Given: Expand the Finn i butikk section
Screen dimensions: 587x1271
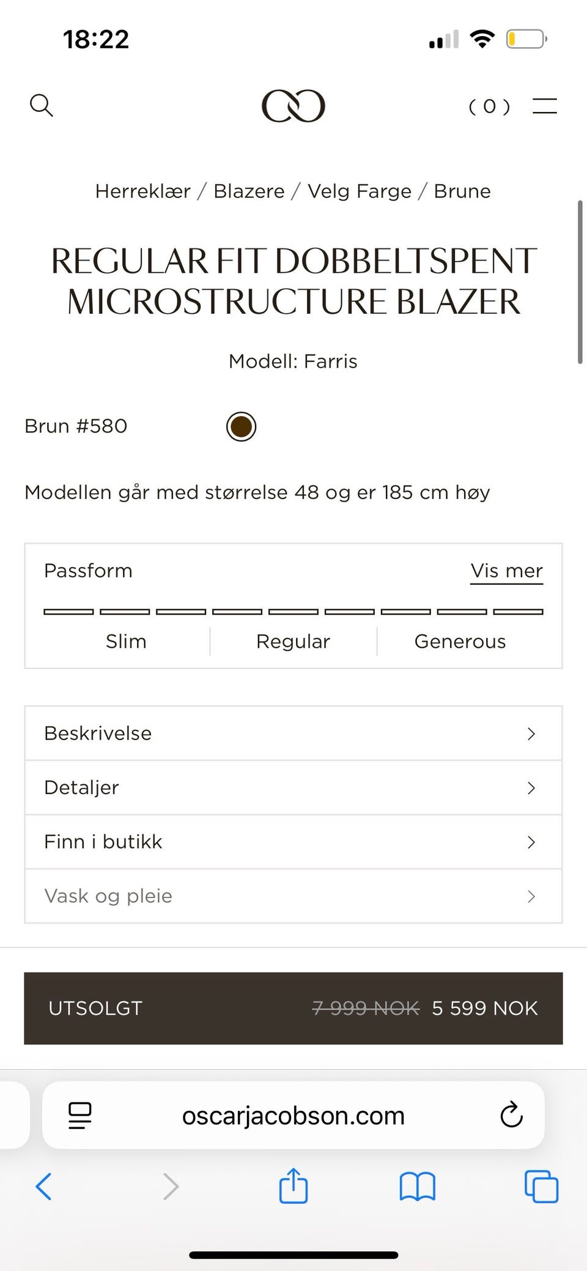Looking at the screenshot, I should [x=293, y=842].
